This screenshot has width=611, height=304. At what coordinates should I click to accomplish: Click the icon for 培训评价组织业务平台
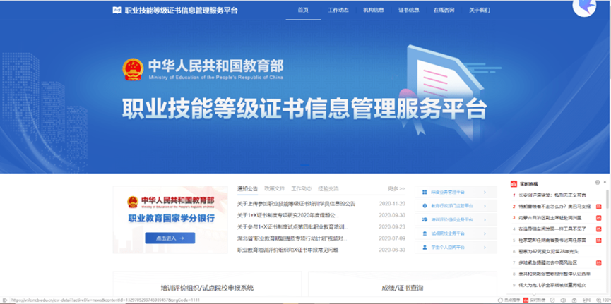click(x=425, y=220)
